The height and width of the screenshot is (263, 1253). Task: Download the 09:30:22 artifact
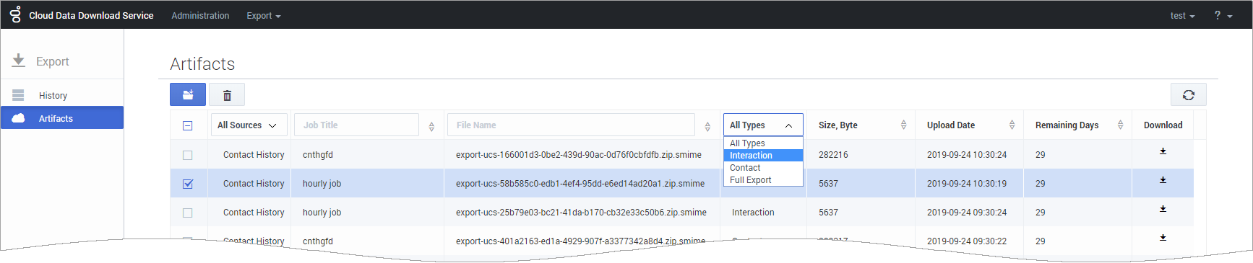(1163, 237)
